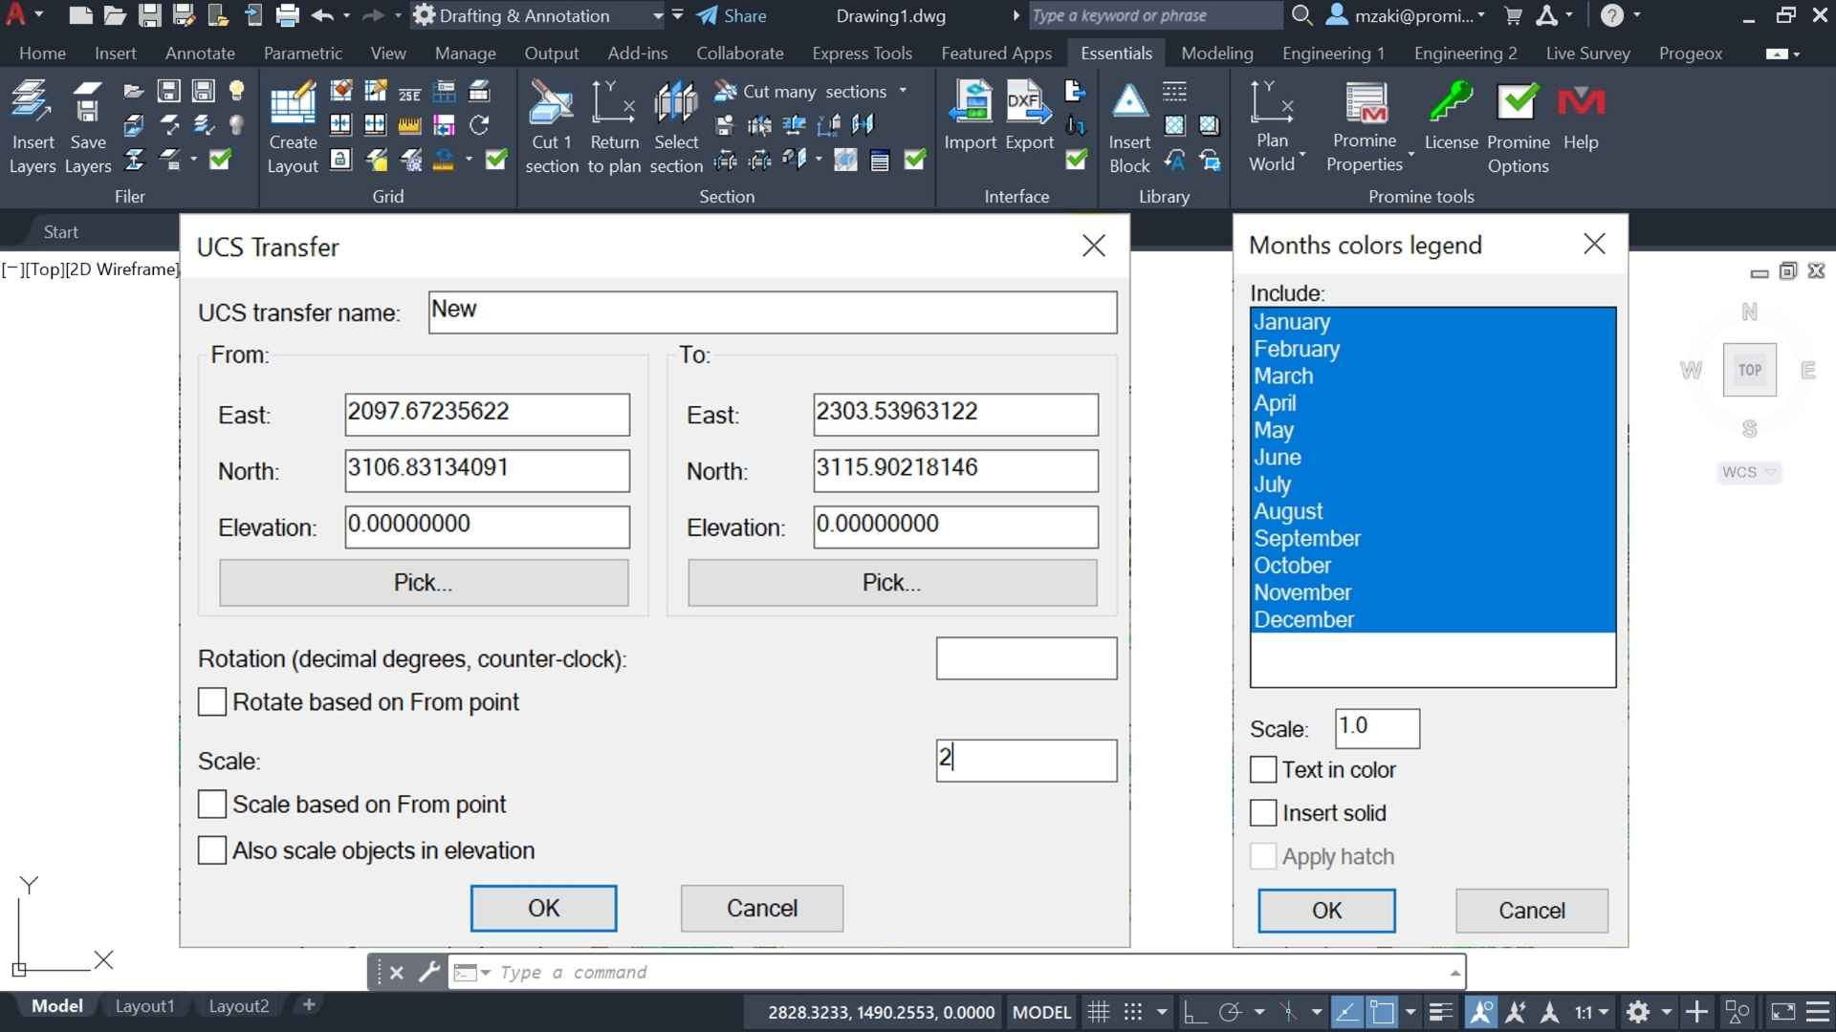Click the Create Layout tool
This screenshot has height=1032, width=1836.
tap(292, 124)
